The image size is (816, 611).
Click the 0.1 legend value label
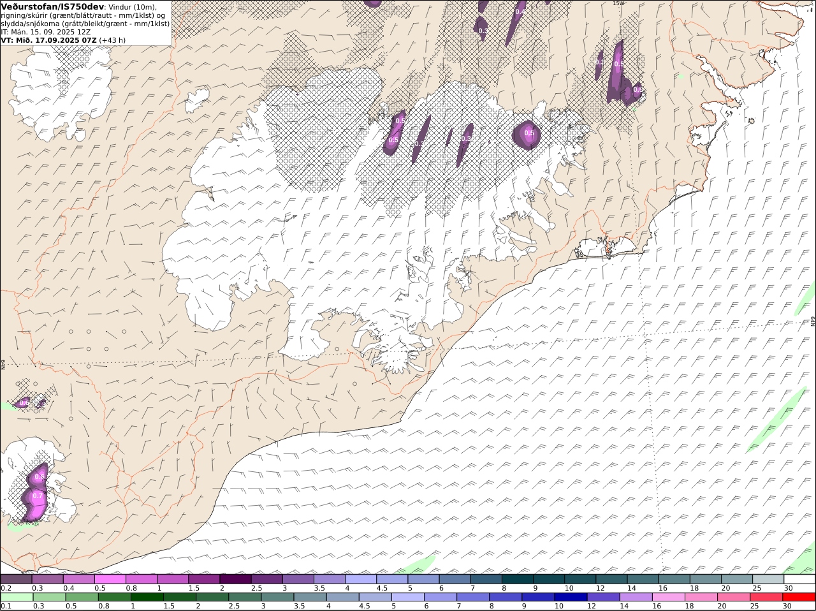(x=6, y=606)
